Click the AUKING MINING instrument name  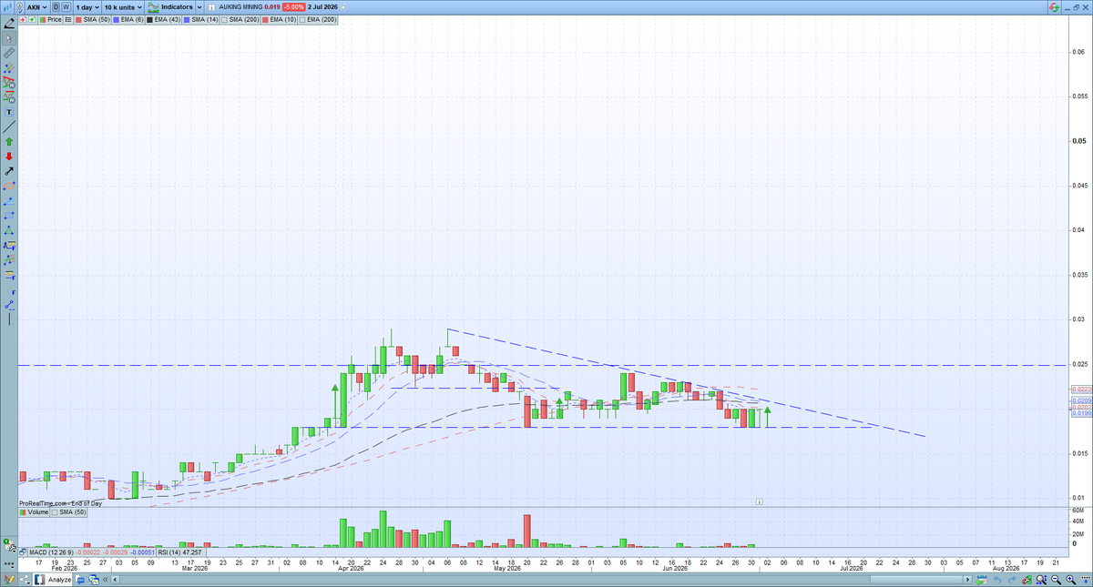click(x=240, y=7)
